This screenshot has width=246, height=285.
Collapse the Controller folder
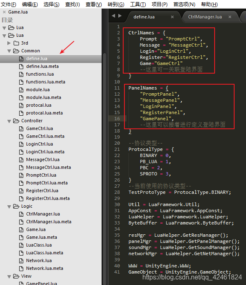(x=9, y=121)
